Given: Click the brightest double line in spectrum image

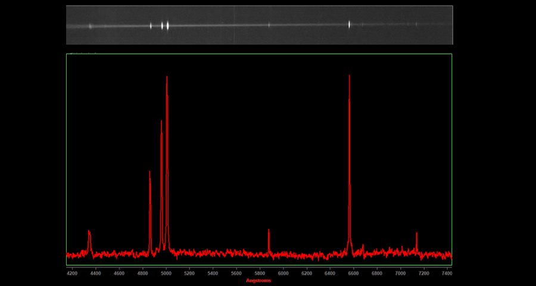Looking at the screenshot, I should [x=165, y=26].
